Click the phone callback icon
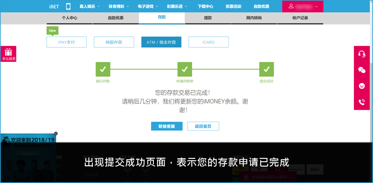This screenshot has height=183, width=373. click(362, 102)
